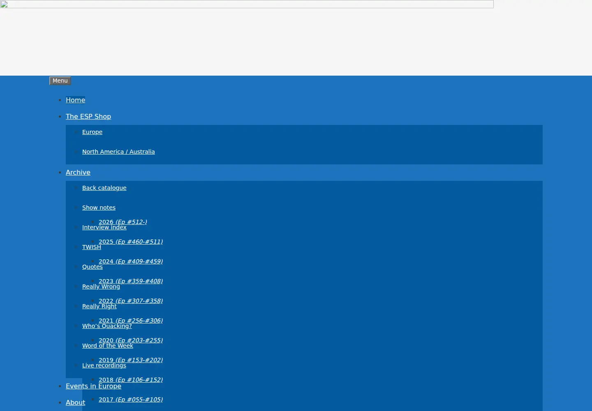Viewport: 592px width, 411px height.
Task: Open the Live recordings link
Action: [x=104, y=365]
